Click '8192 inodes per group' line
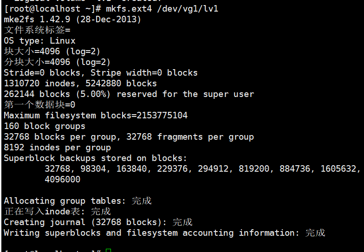364x252 pixels. coord(58,148)
